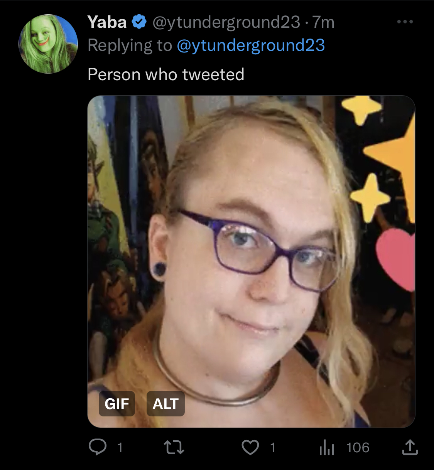Open the 7m timestamp permalink
This screenshot has width=434, height=470.
pyautogui.click(x=323, y=22)
